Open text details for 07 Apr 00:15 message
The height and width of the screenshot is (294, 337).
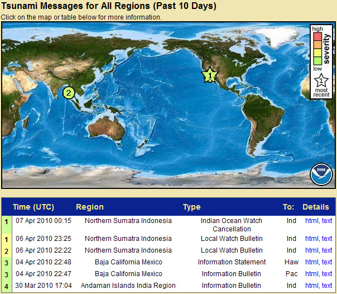[x=327, y=221]
